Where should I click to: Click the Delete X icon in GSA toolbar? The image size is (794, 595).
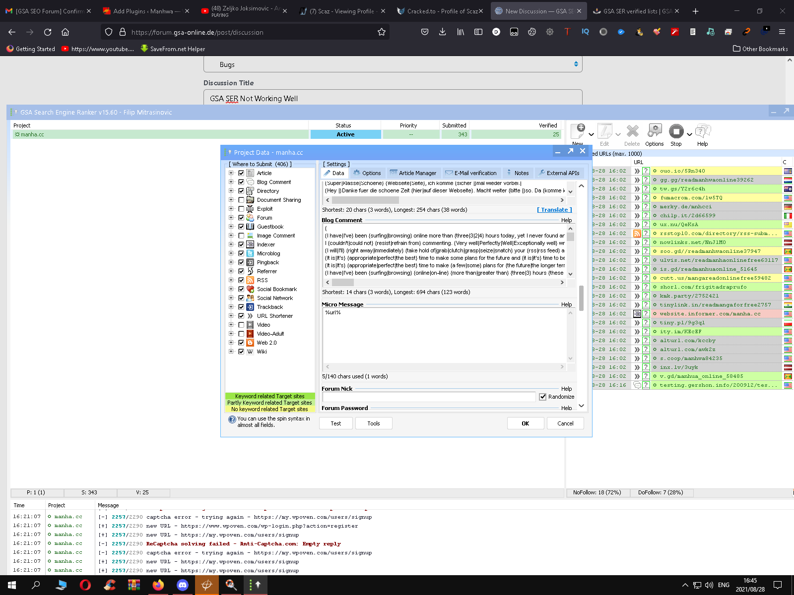pyautogui.click(x=632, y=131)
